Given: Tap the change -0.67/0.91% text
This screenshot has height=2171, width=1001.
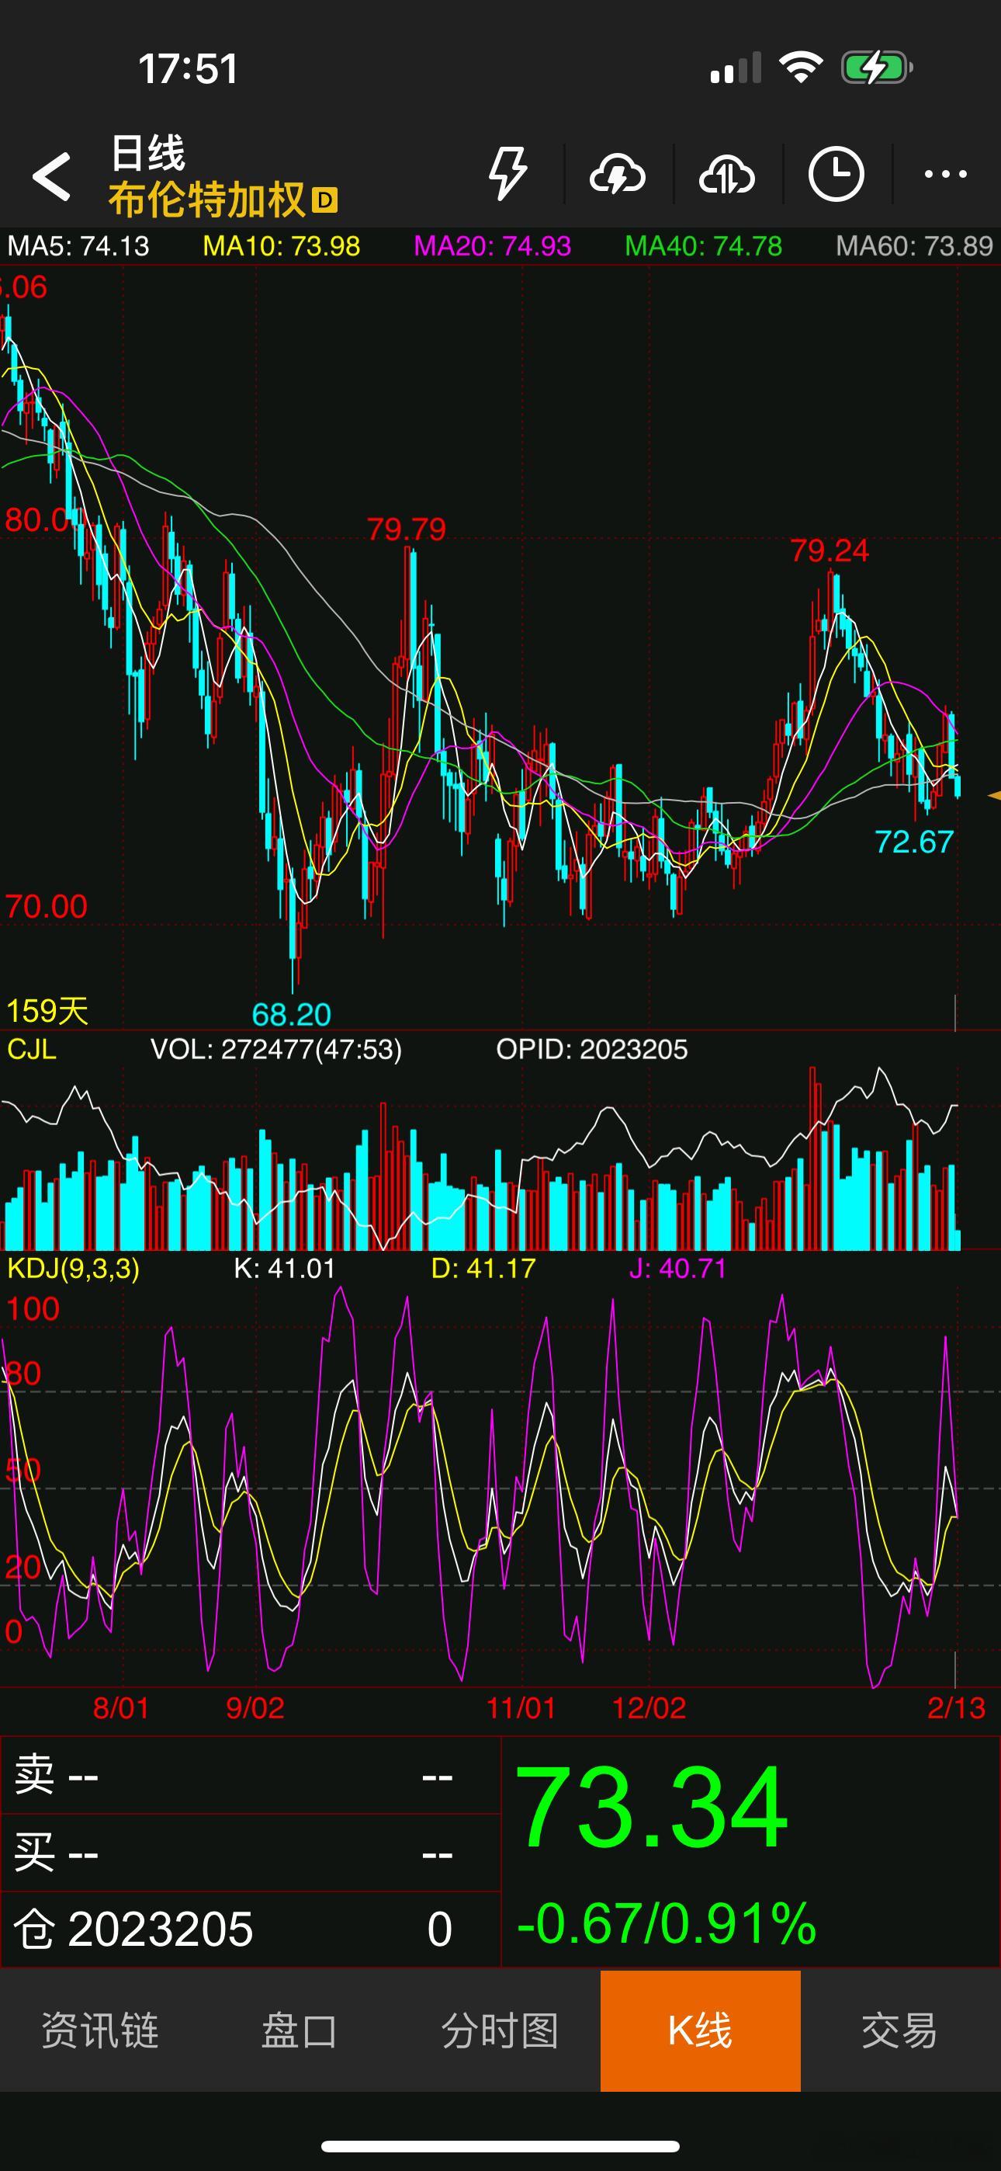Looking at the screenshot, I should coord(667,1924).
